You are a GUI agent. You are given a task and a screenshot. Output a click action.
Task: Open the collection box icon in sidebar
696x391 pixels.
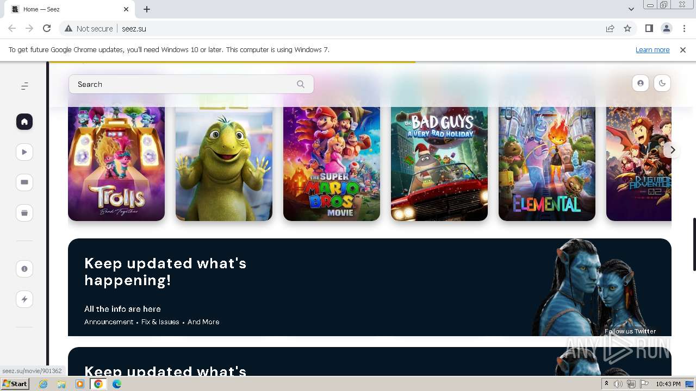click(24, 213)
